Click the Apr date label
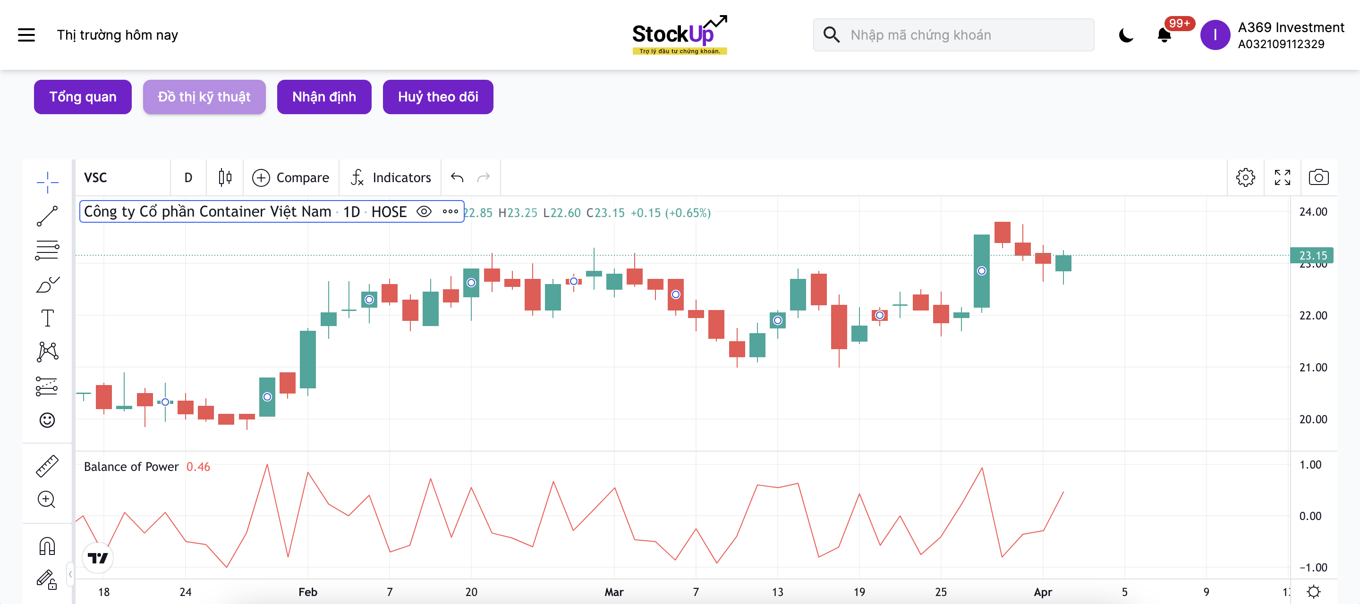 click(1043, 592)
